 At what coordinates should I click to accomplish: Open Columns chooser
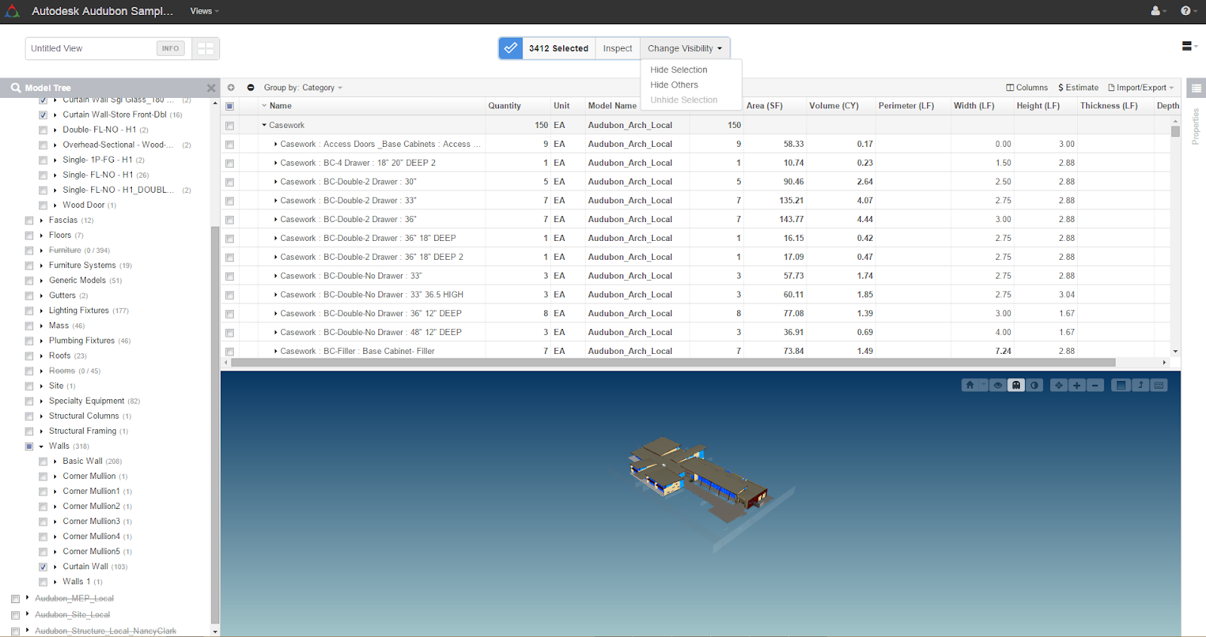[1027, 87]
